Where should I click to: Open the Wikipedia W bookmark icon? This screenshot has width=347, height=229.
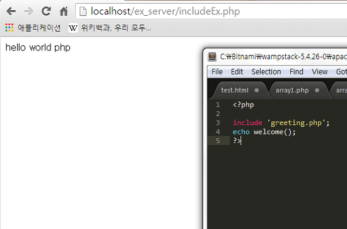point(73,28)
